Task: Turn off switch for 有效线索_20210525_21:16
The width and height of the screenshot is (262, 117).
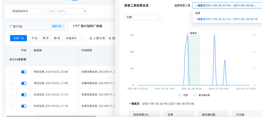Action: 24,106
